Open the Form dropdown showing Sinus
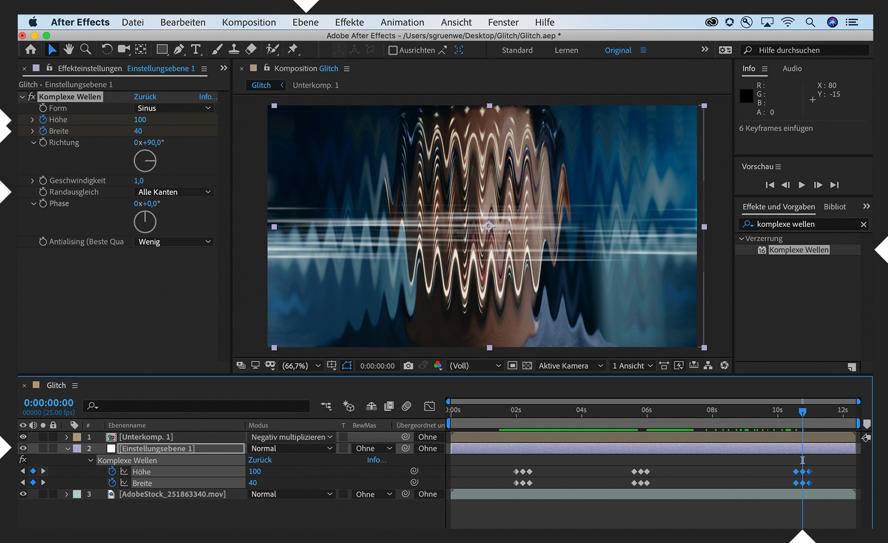 tap(174, 108)
